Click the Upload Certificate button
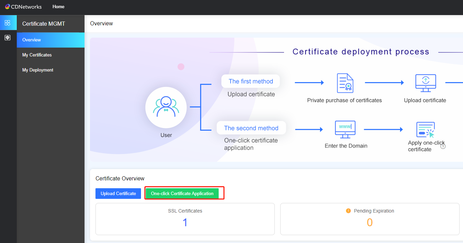The width and height of the screenshot is (463, 243). [118, 193]
